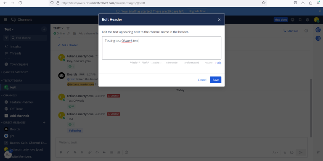
Task: Open the Help link for formatting
Action: [x=218, y=63]
